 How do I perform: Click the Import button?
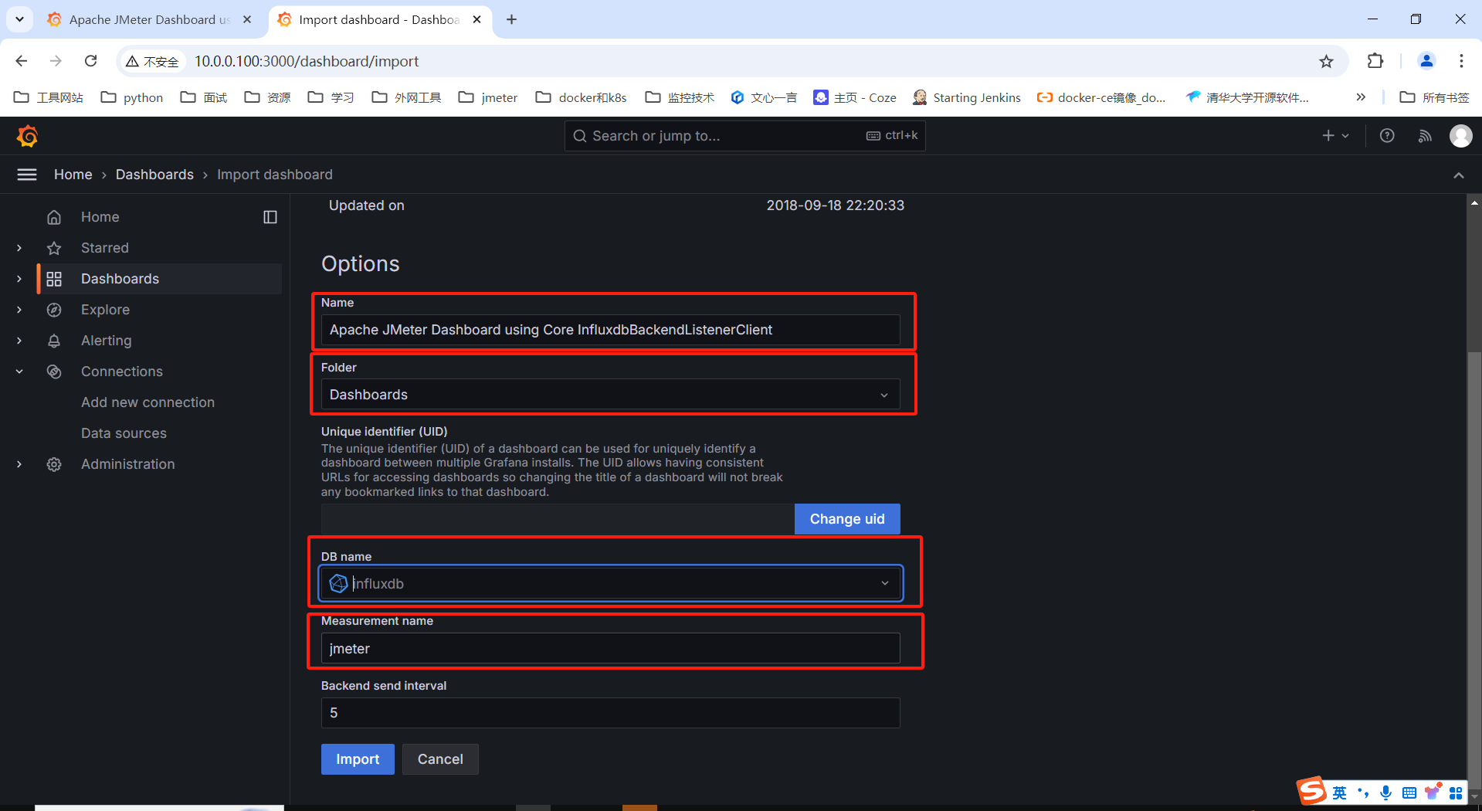[x=358, y=759]
